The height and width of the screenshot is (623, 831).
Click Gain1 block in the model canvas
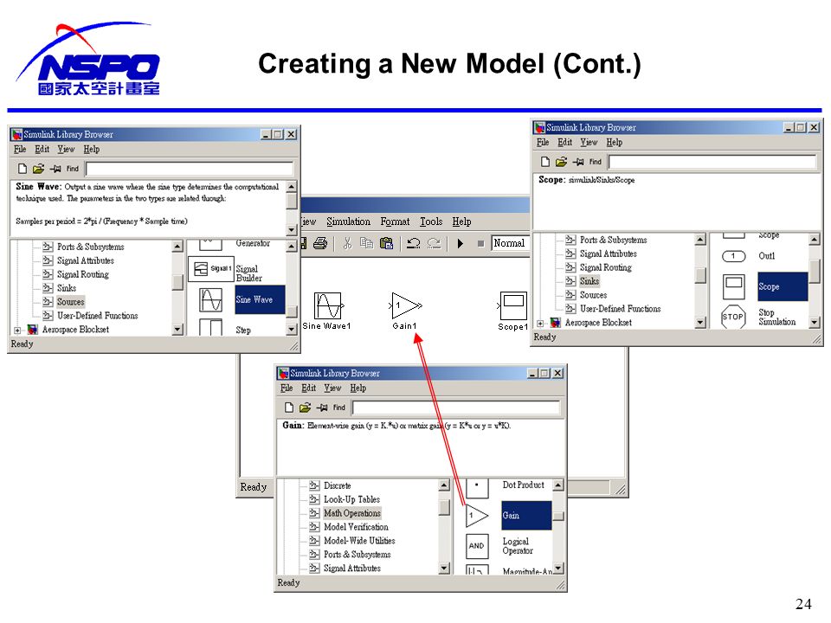[406, 305]
